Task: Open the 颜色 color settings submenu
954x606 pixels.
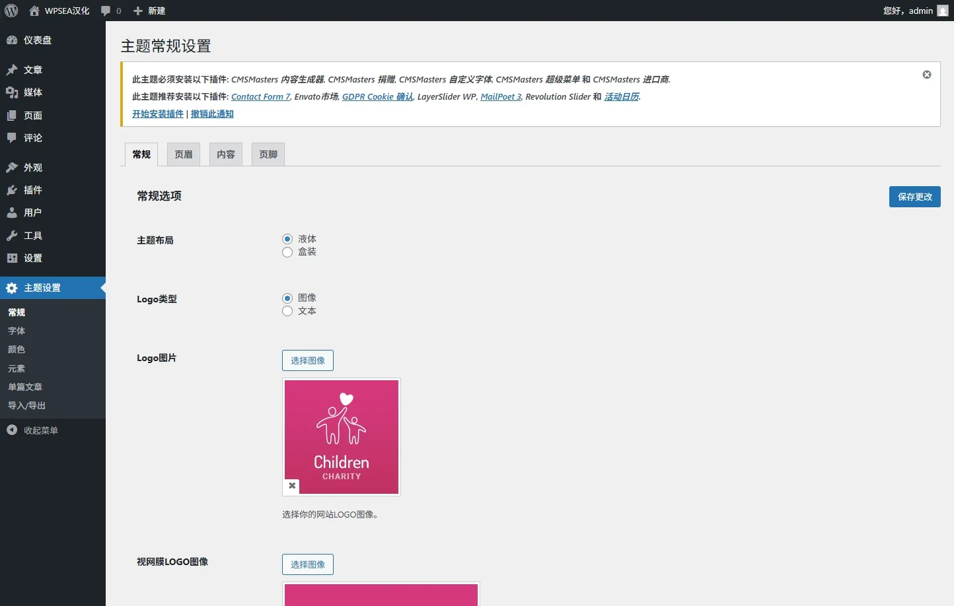Action: click(x=17, y=350)
